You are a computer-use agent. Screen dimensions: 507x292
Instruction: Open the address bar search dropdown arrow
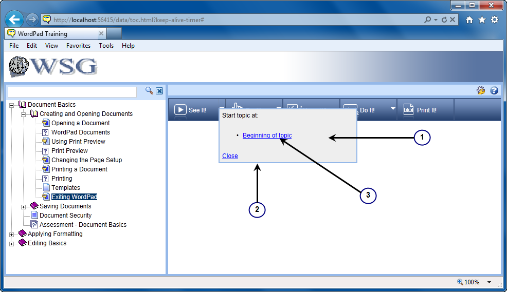tap(436, 20)
